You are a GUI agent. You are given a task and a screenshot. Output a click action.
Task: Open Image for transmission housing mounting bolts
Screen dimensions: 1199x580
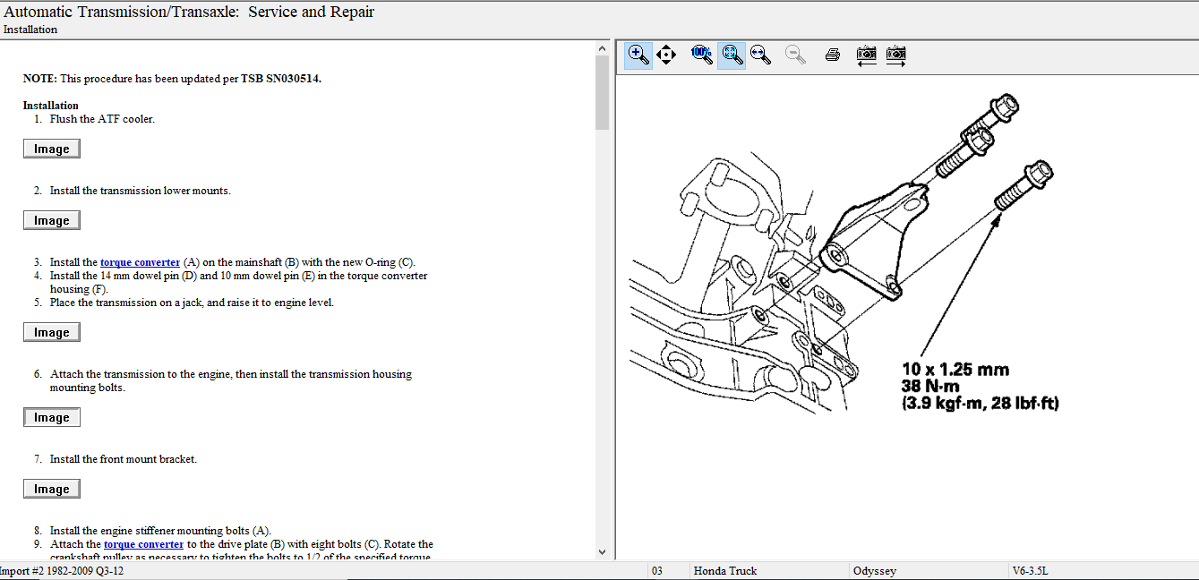[52, 418]
